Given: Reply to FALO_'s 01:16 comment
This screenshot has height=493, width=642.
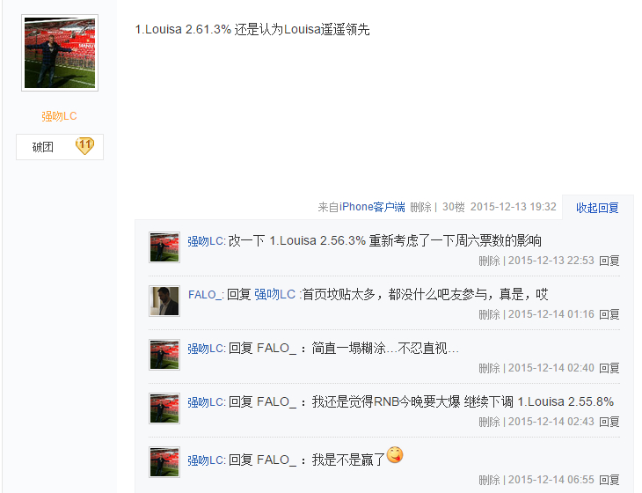Looking at the screenshot, I should pos(609,314).
